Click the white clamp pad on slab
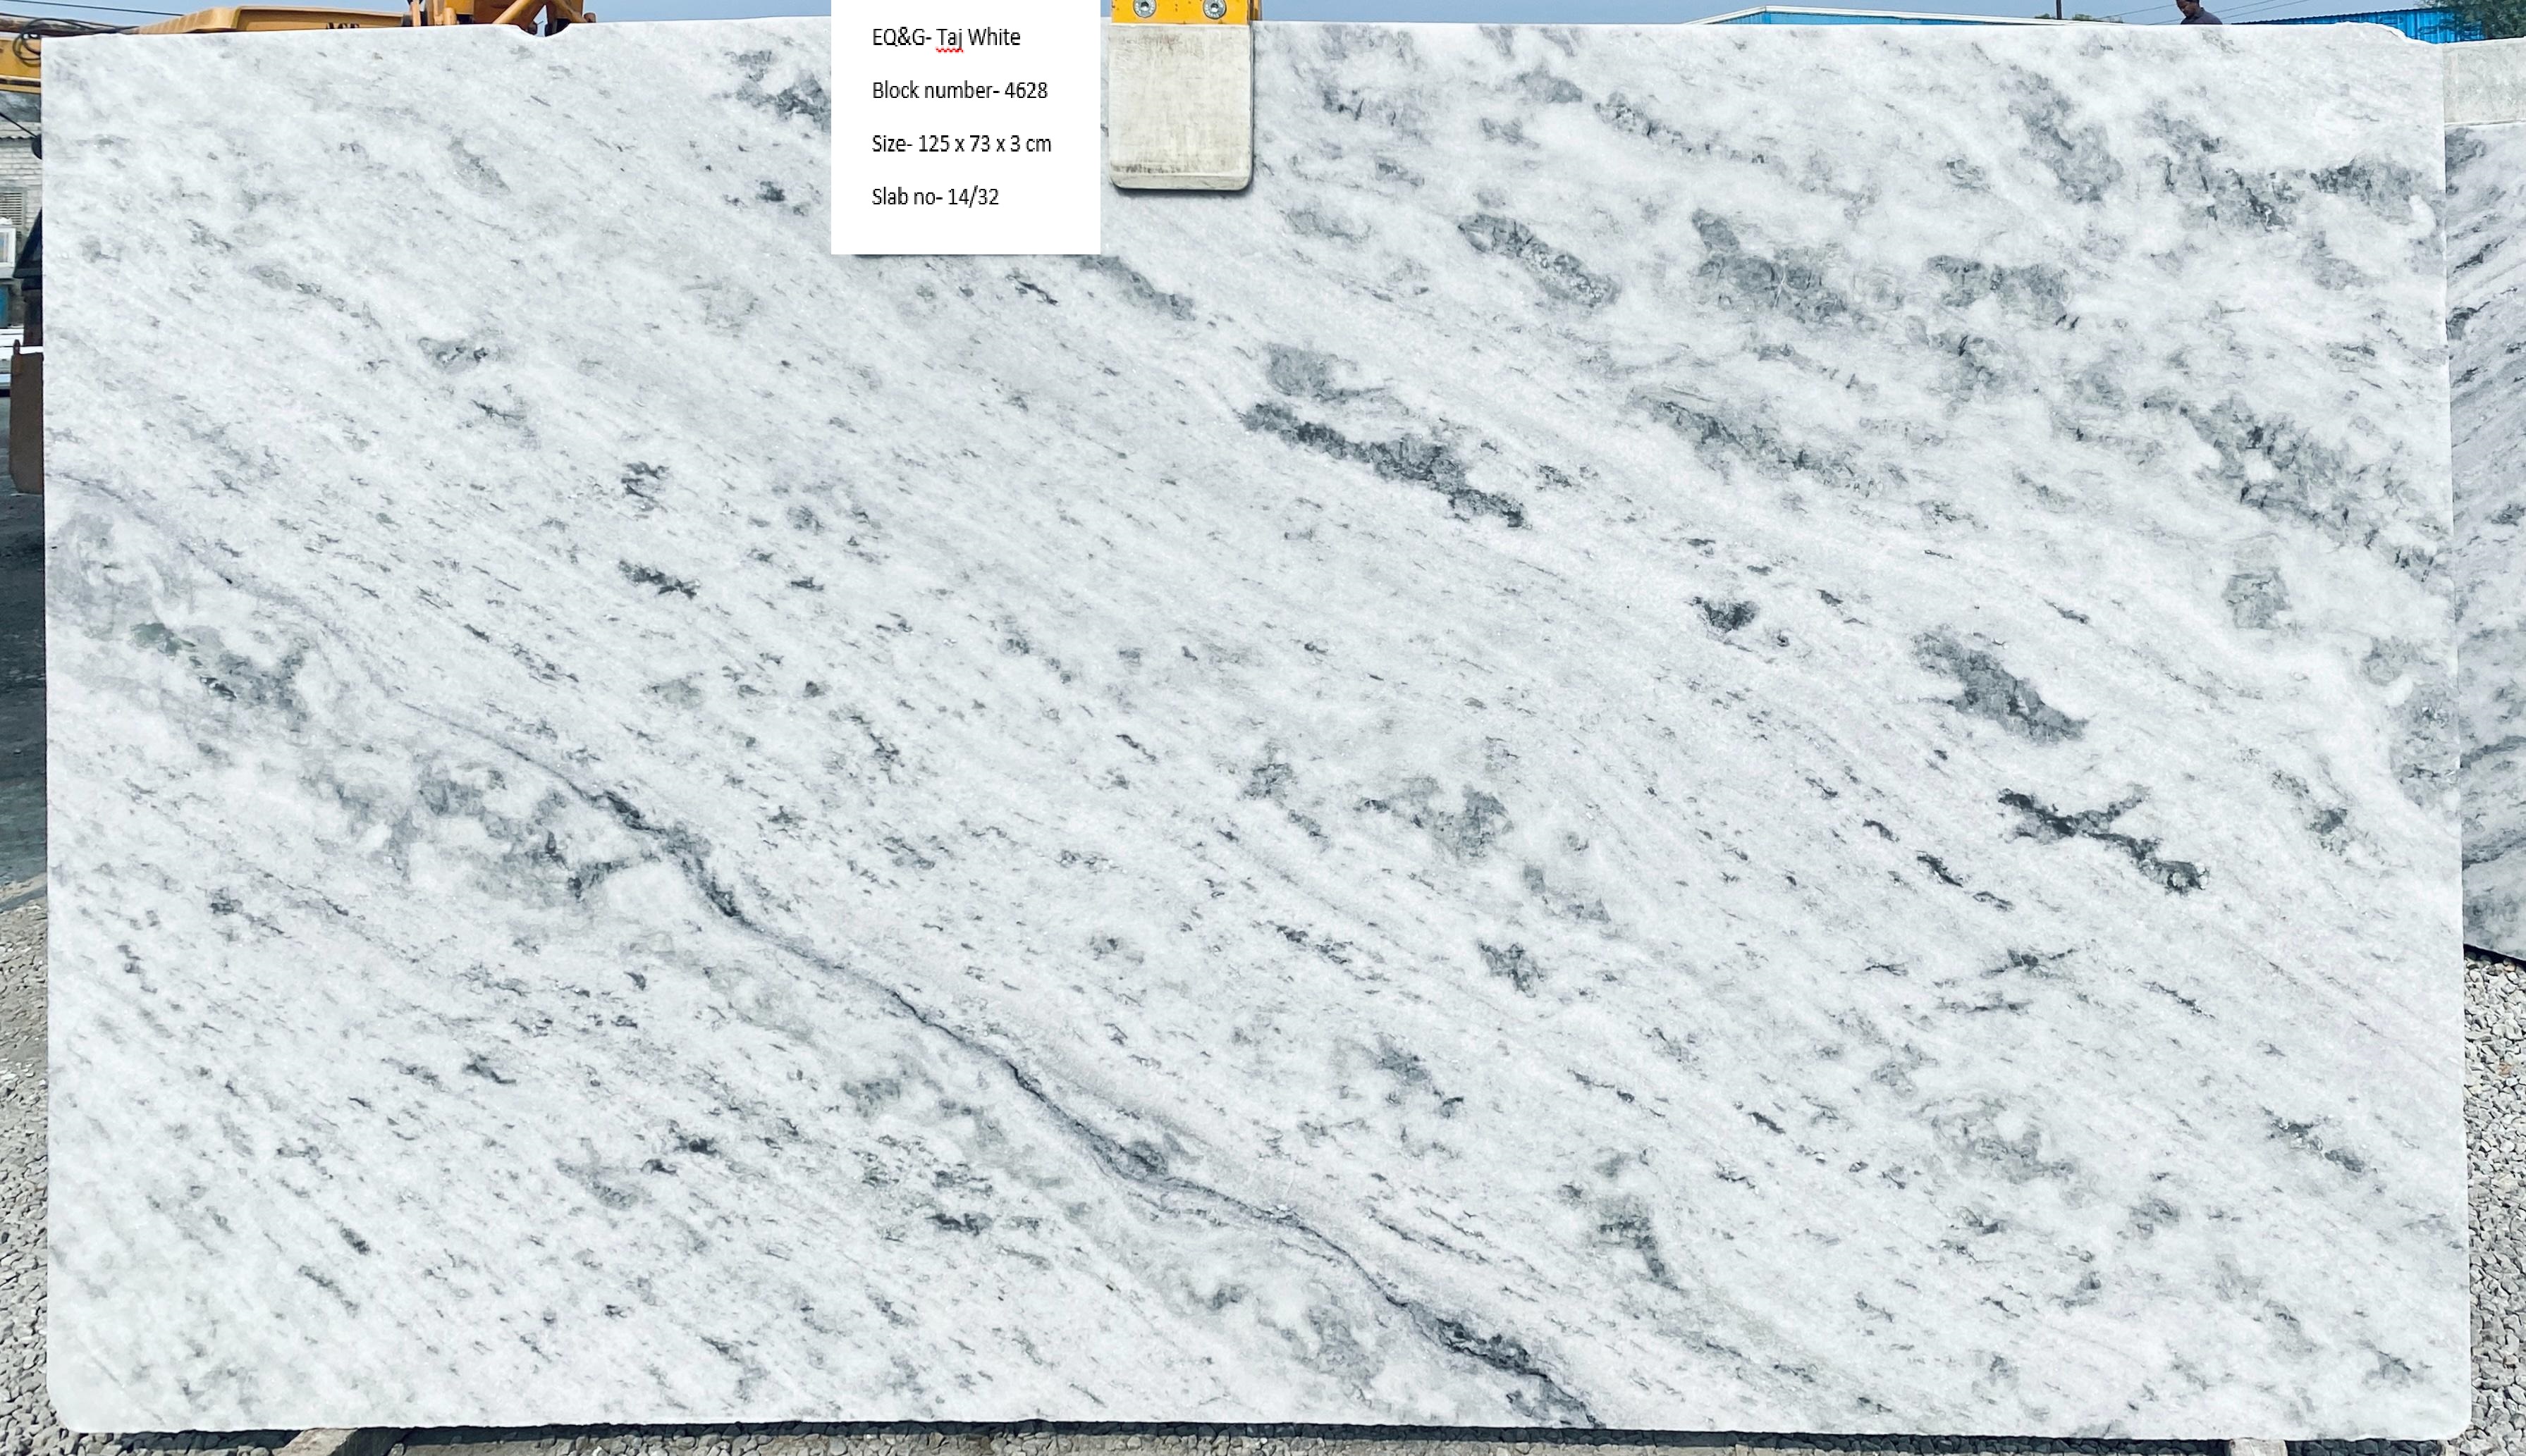This screenshot has width=2526, height=1456. (x=1180, y=105)
